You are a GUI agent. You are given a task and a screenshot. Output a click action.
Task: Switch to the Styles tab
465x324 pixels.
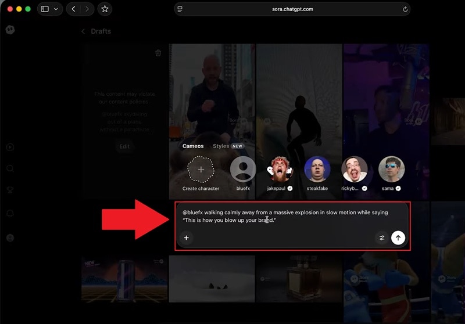221,146
